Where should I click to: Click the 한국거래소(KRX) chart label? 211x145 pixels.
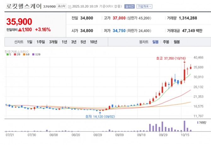click(16, 52)
